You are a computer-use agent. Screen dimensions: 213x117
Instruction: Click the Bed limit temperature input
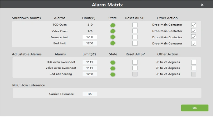coord(90,43)
